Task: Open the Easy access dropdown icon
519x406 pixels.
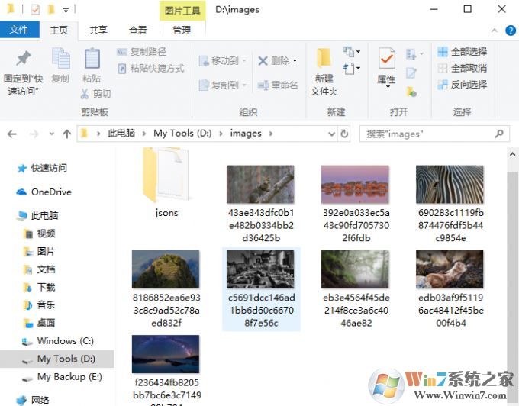Action: [x=352, y=69]
